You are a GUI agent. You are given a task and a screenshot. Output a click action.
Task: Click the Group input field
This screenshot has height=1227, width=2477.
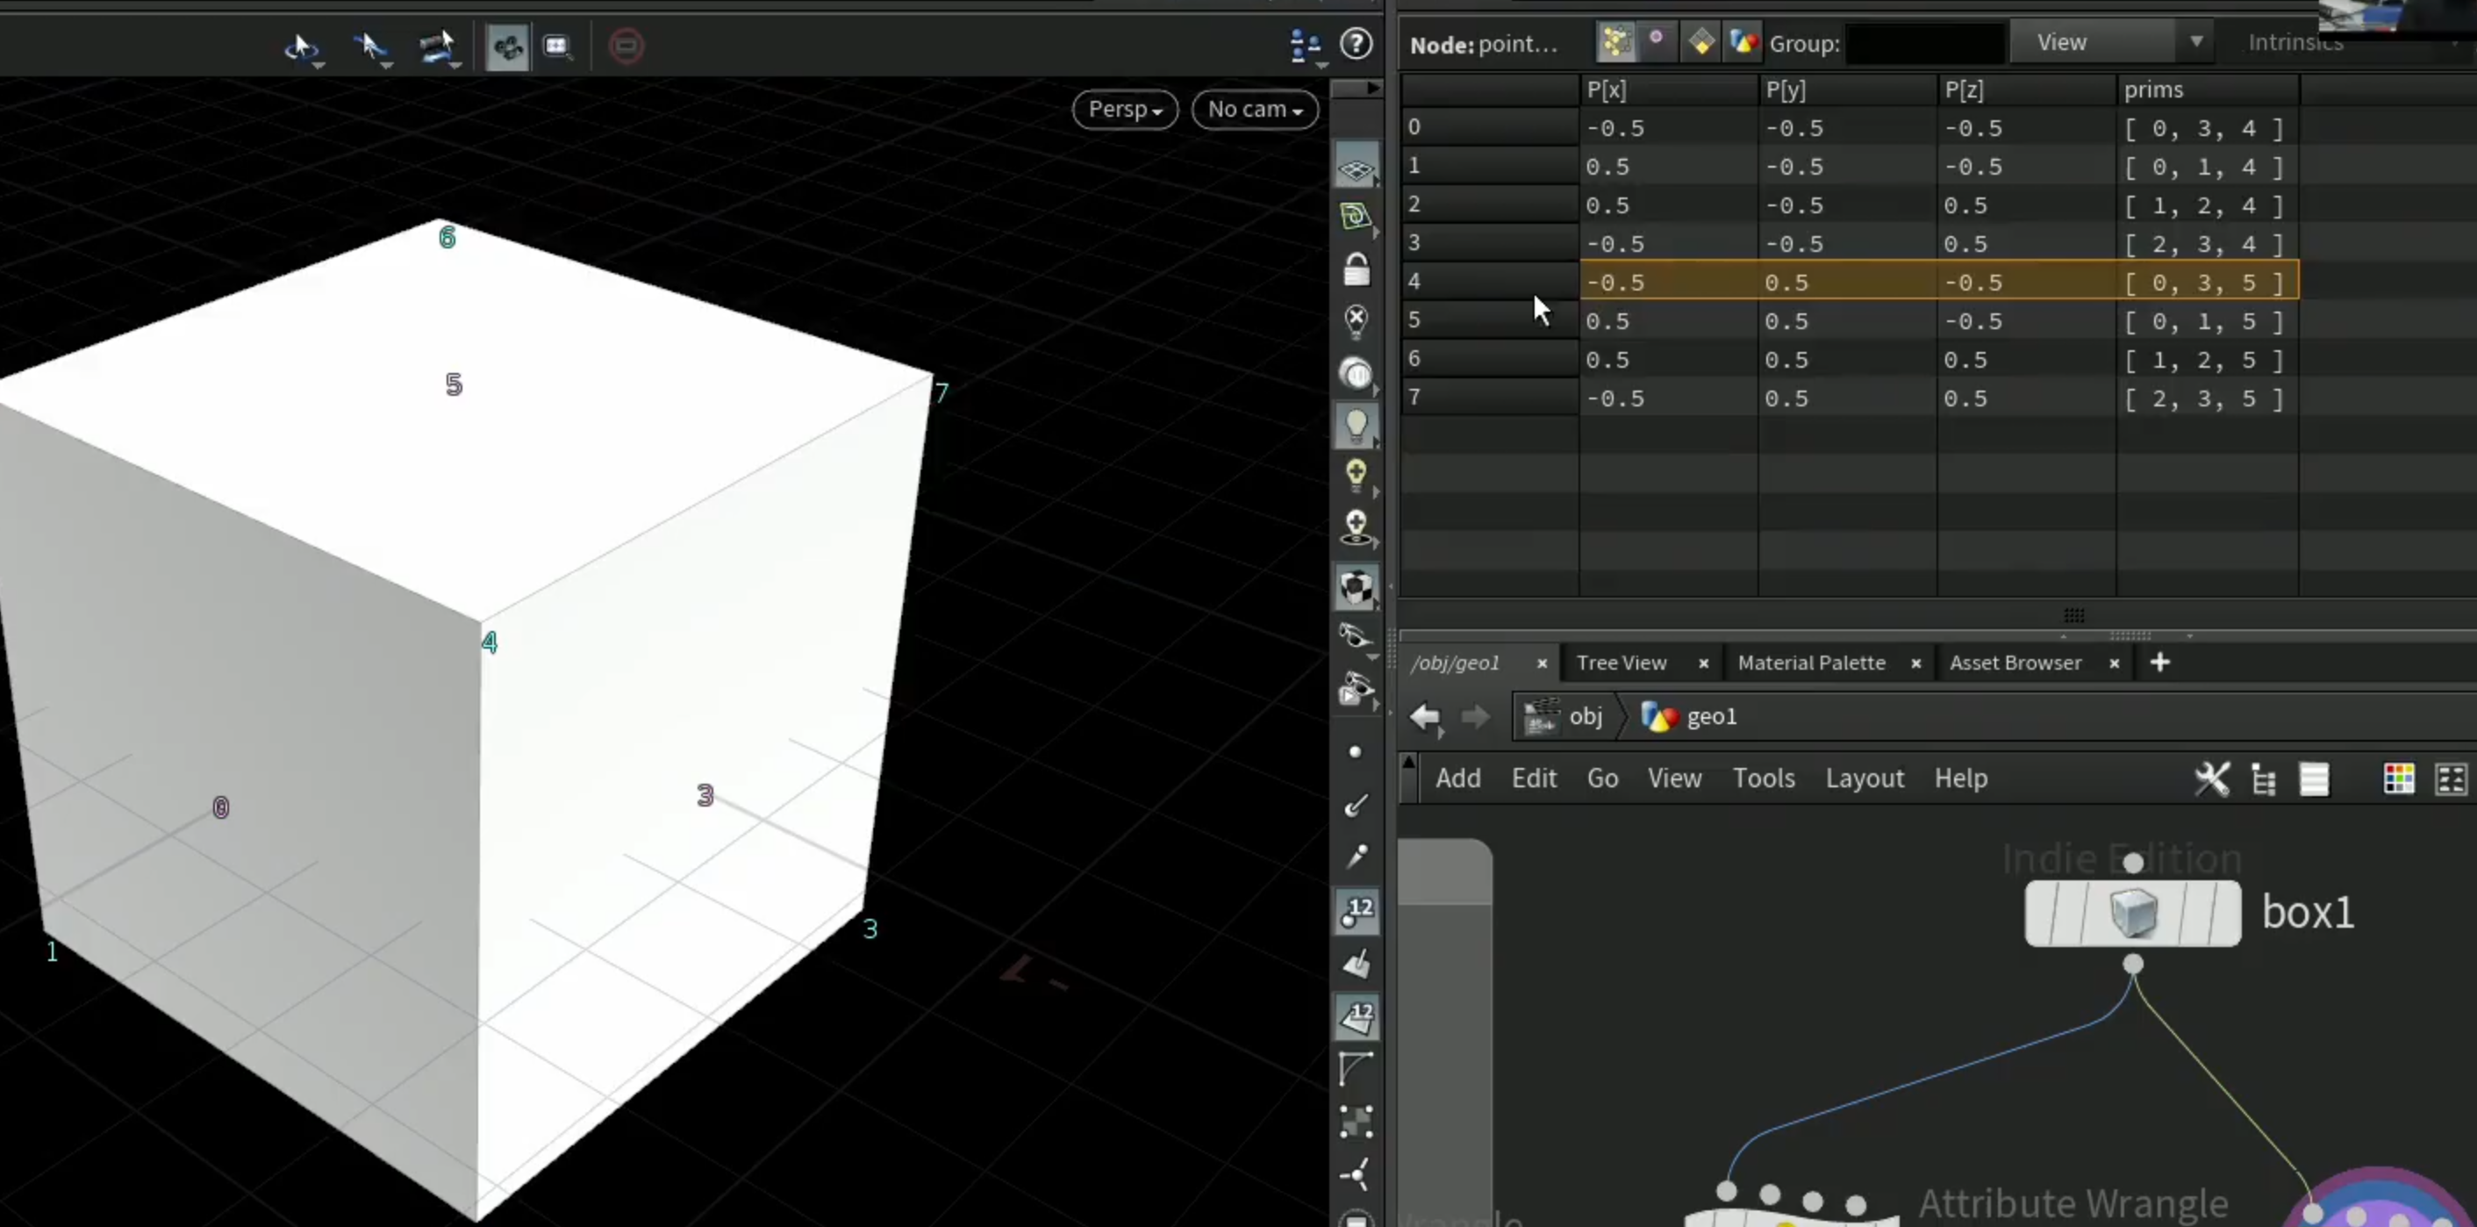(1926, 43)
